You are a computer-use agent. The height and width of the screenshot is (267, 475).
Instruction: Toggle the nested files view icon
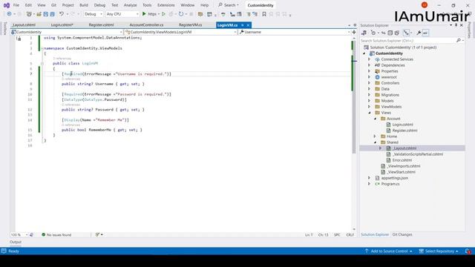pyautogui.click(x=406, y=33)
